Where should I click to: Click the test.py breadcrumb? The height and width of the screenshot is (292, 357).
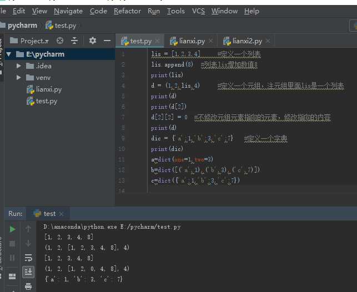61,26
